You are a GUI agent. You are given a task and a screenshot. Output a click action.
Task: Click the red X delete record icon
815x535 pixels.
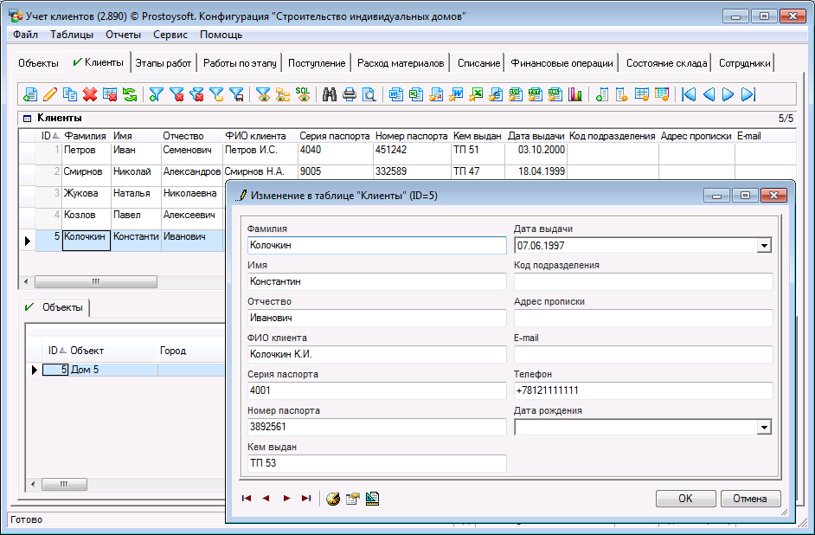pos(89,94)
